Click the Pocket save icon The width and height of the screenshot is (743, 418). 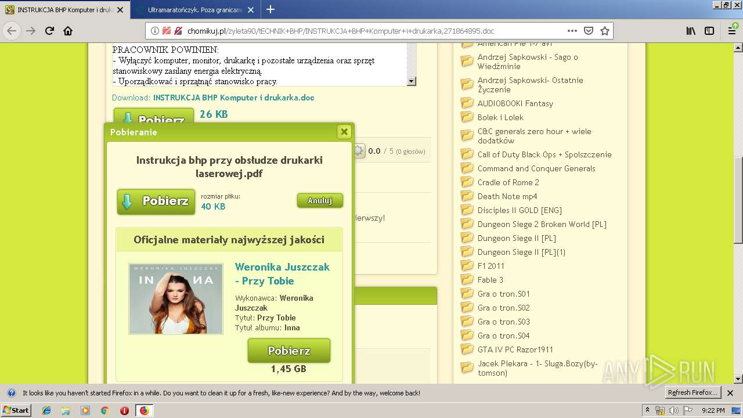click(589, 31)
